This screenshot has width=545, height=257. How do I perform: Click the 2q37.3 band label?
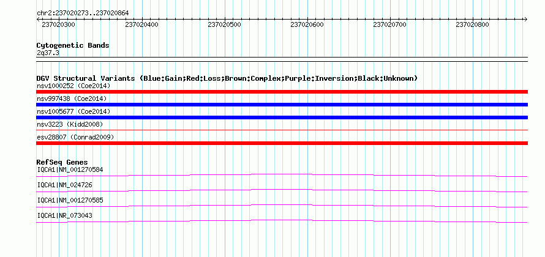click(48, 53)
